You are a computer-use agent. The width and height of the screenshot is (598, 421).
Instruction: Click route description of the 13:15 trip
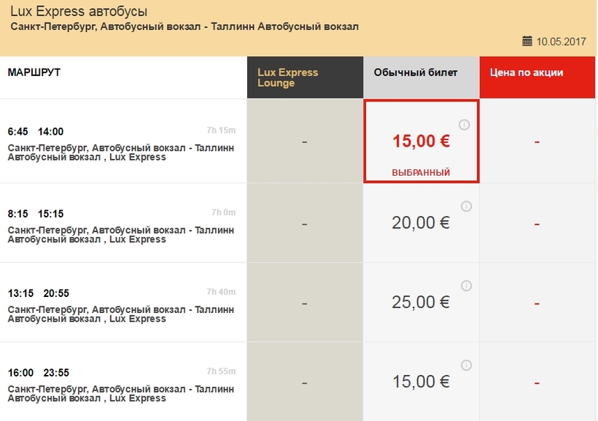121,314
